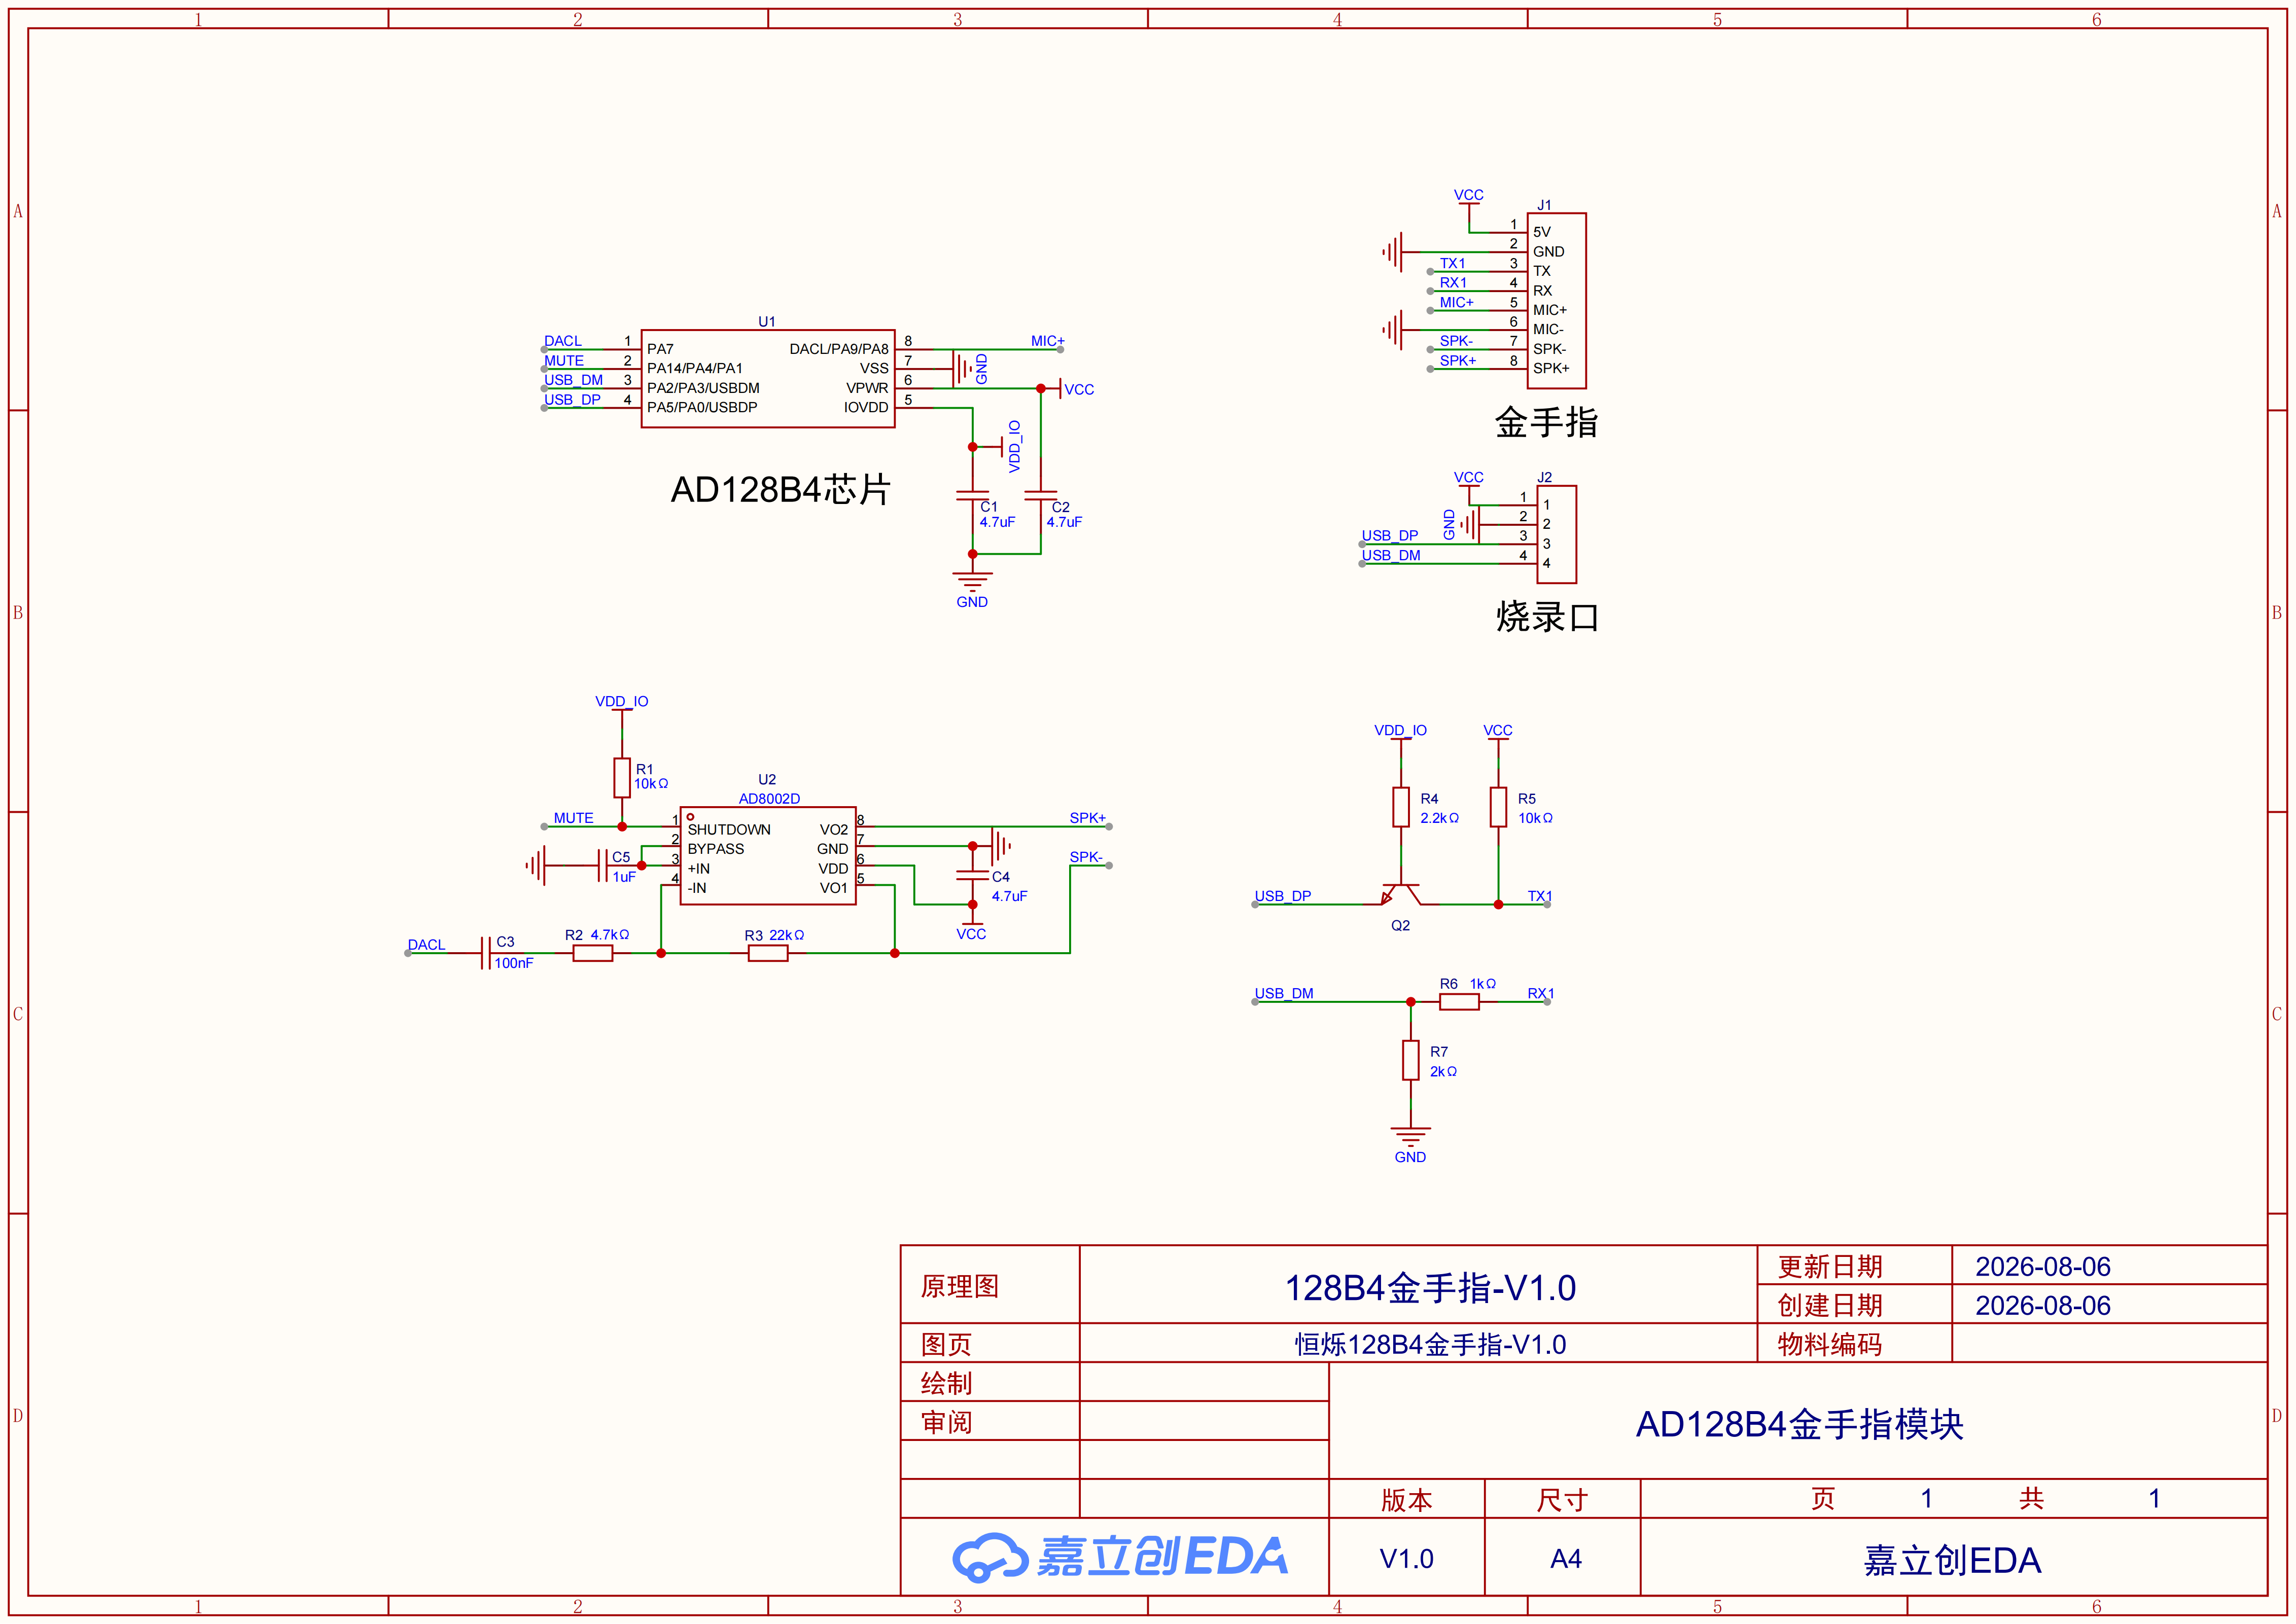The height and width of the screenshot is (1624, 2296).
Task: Click the '原理图' label in title block
Action: tap(960, 1286)
